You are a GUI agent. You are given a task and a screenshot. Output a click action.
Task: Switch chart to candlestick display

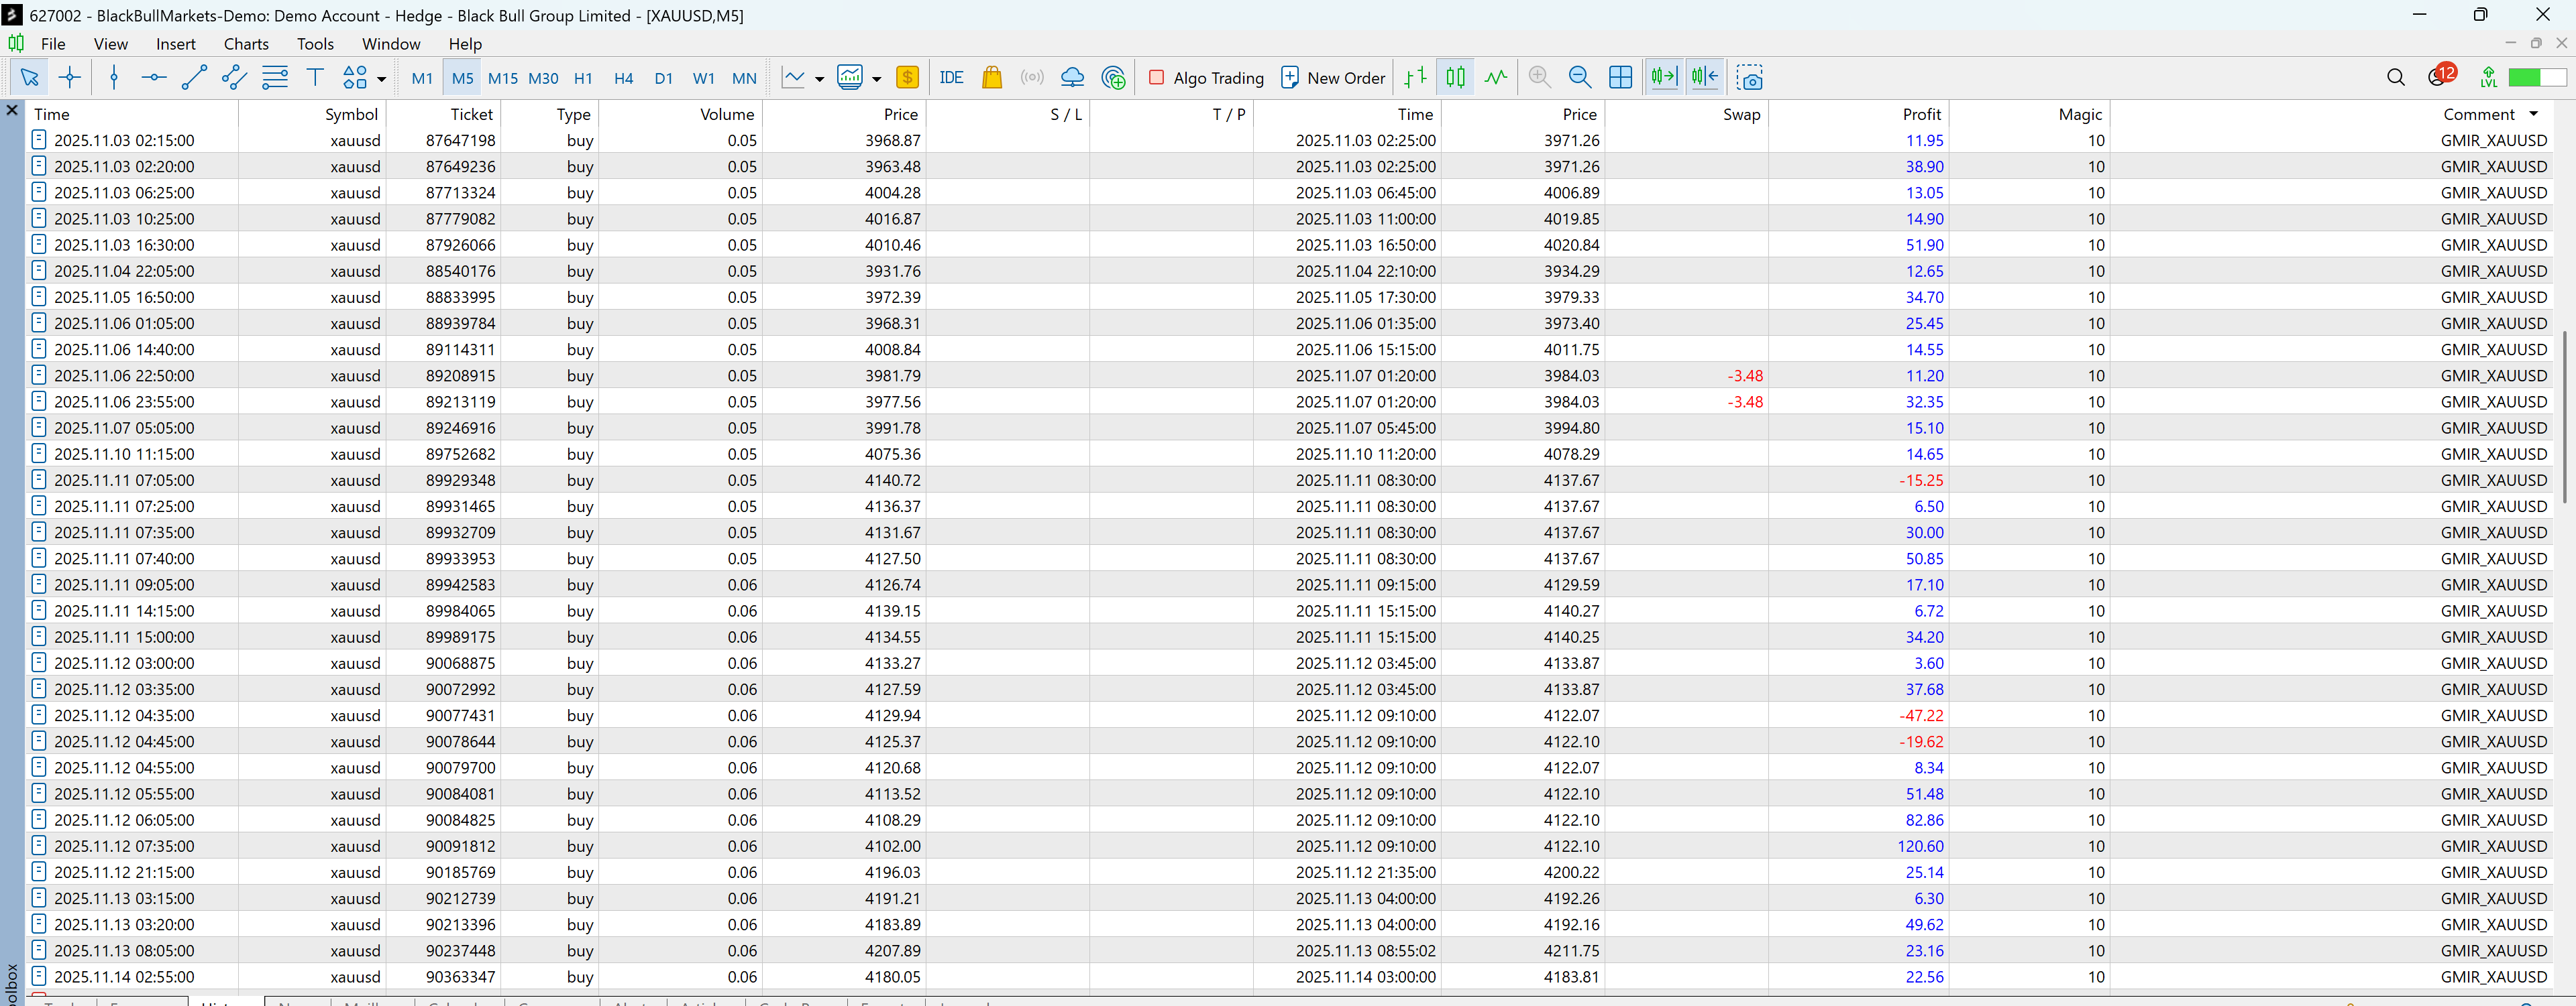pyautogui.click(x=1456, y=78)
